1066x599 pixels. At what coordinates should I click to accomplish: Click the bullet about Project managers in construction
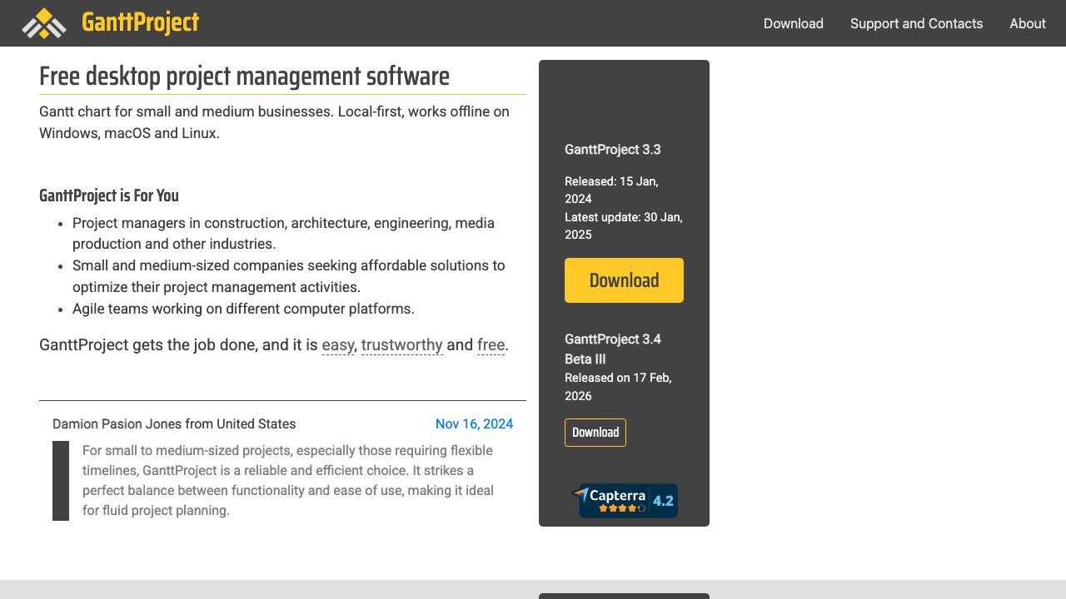[x=283, y=234]
